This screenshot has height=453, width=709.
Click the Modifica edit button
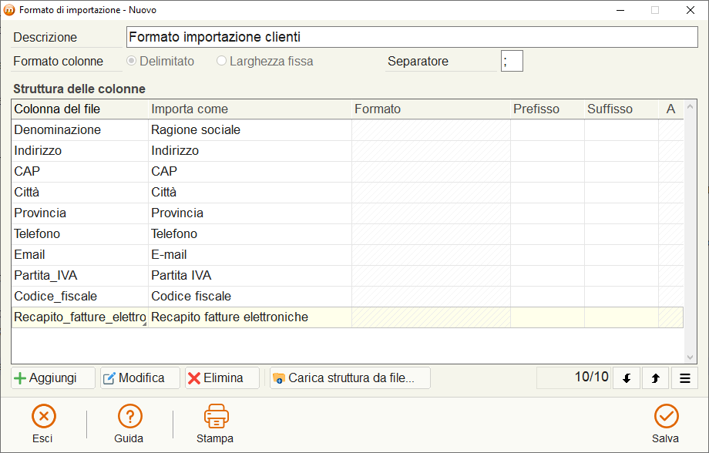tap(140, 378)
